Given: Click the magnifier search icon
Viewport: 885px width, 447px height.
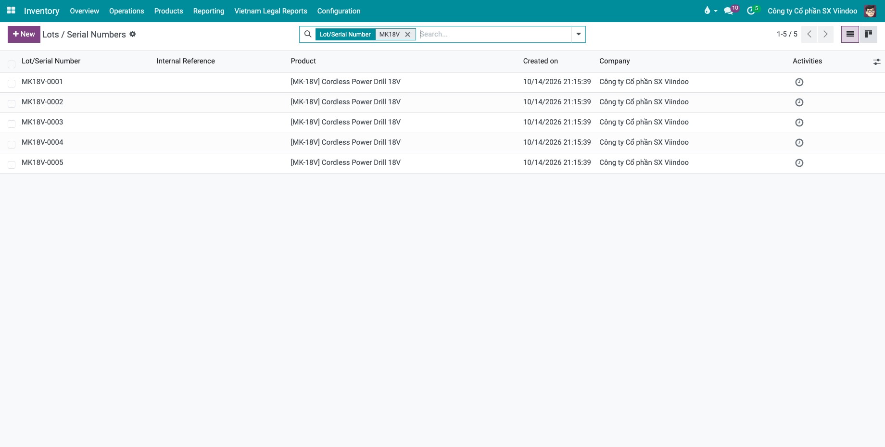Looking at the screenshot, I should tap(308, 34).
